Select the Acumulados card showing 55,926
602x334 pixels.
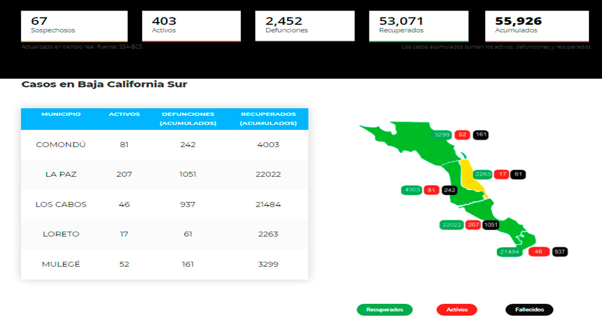click(537, 26)
